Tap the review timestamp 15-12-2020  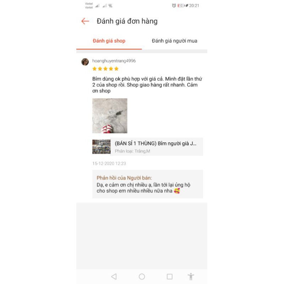109,164
